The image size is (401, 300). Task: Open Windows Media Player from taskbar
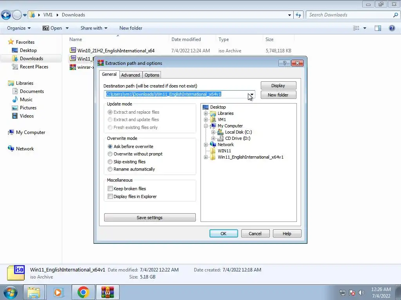(x=58, y=292)
